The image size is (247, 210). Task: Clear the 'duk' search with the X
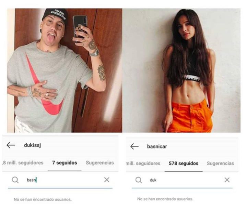227,180
